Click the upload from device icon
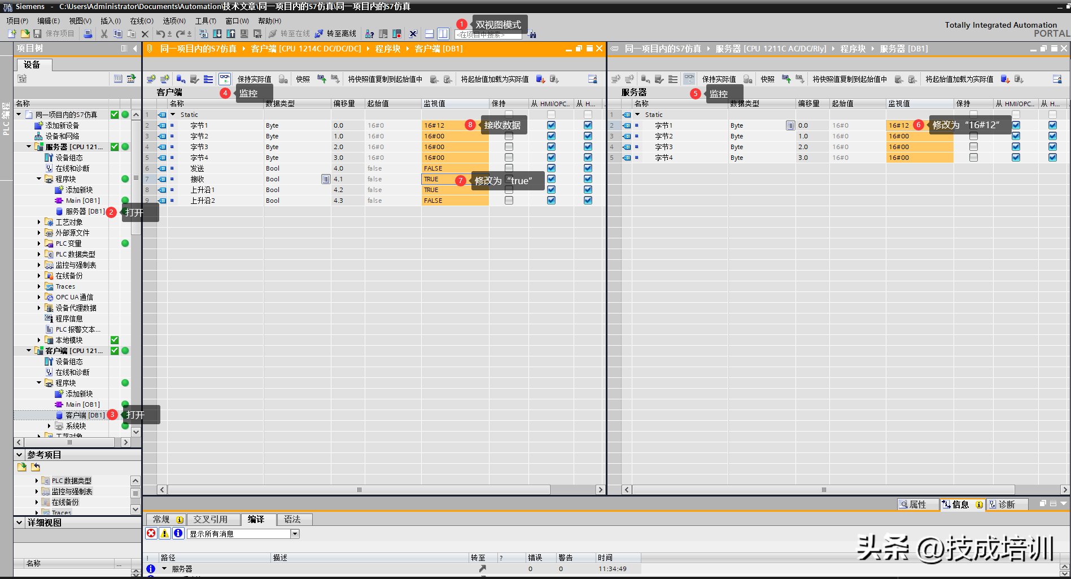 click(x=231, y=34)
